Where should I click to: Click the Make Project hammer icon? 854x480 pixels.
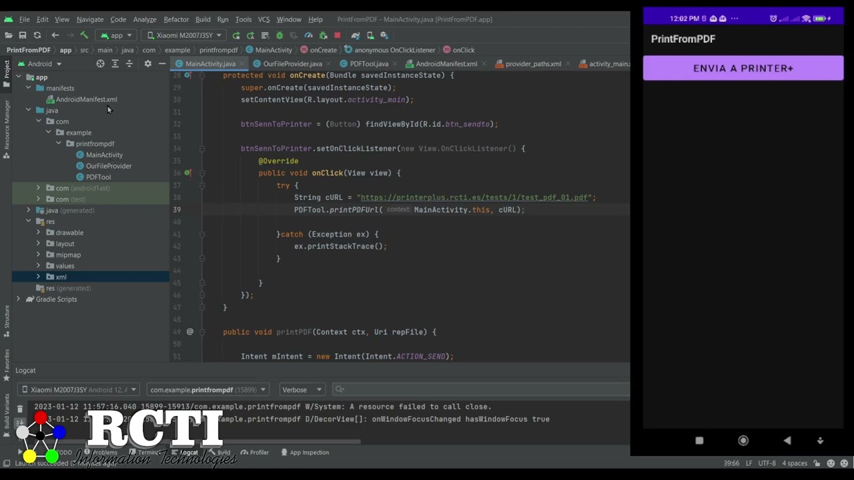point(84,35)
